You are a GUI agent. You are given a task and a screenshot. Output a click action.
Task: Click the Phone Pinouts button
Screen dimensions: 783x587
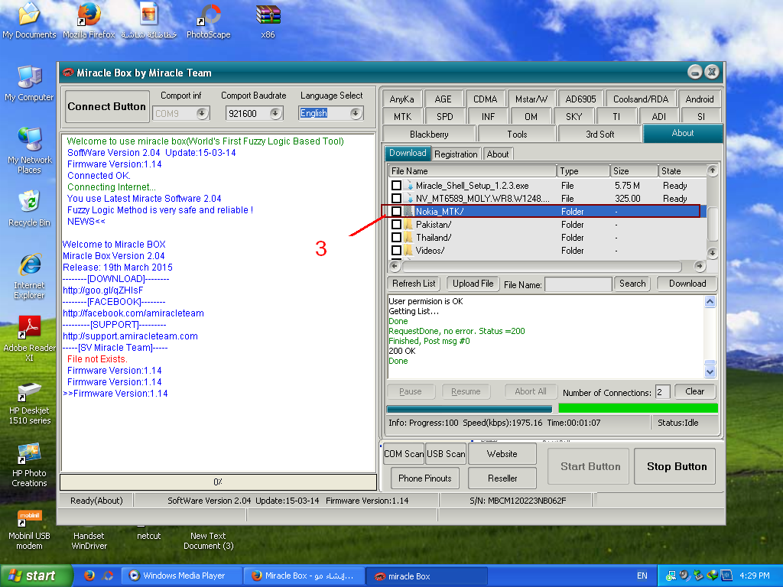point(425,478)
